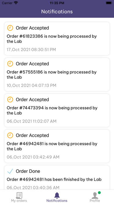Open Order #46942481 being processed message

[57, 146]
